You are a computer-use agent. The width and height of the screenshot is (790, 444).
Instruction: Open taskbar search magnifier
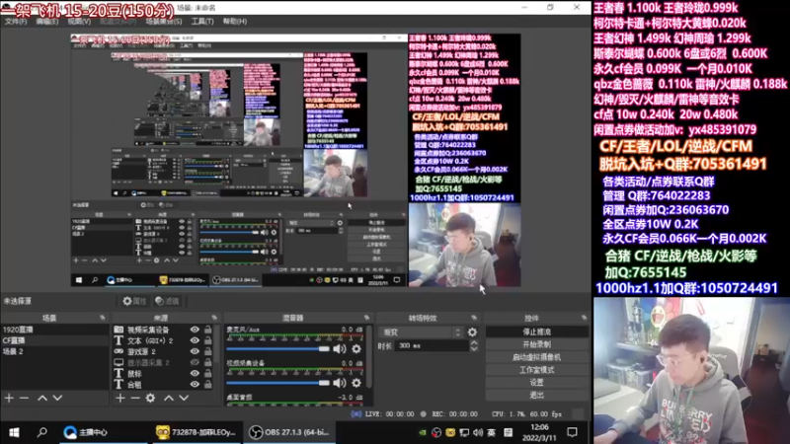[42, 432]
